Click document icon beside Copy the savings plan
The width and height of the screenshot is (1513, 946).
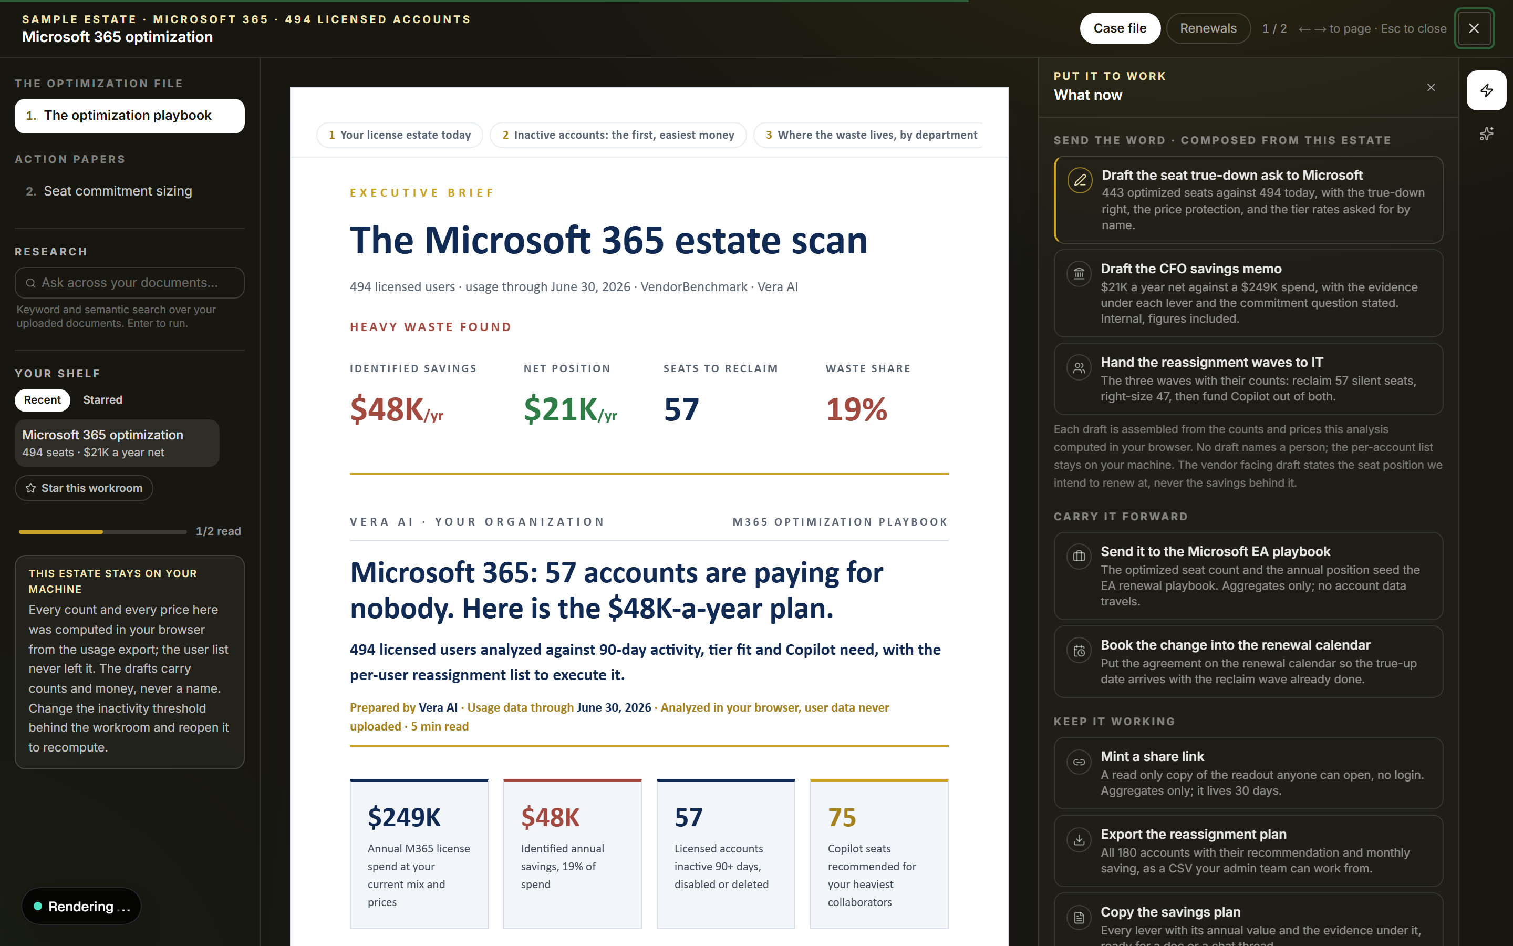tap(1079, 918)
